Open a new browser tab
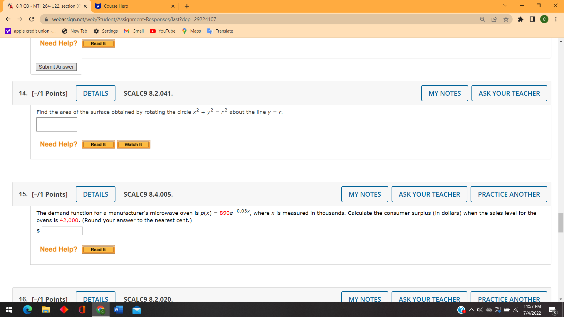The height and width of the screenshot is (317, 564). click(x=187, y=6)
